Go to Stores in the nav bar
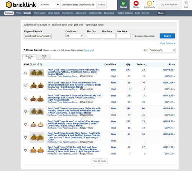 (x=161, y=13)
